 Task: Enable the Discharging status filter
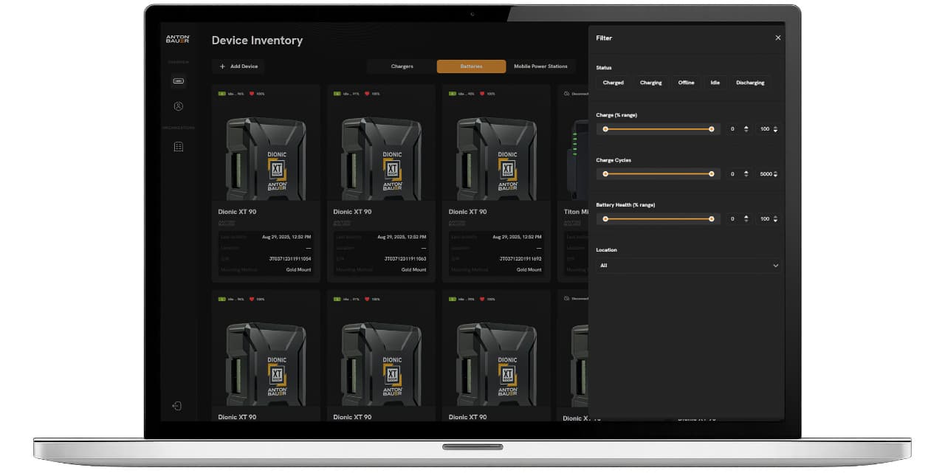coord(750,83)
